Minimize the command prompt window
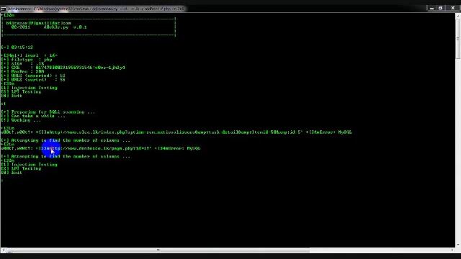Image resolution: width=461 pixels, height=259 pixels. (431, 8)
